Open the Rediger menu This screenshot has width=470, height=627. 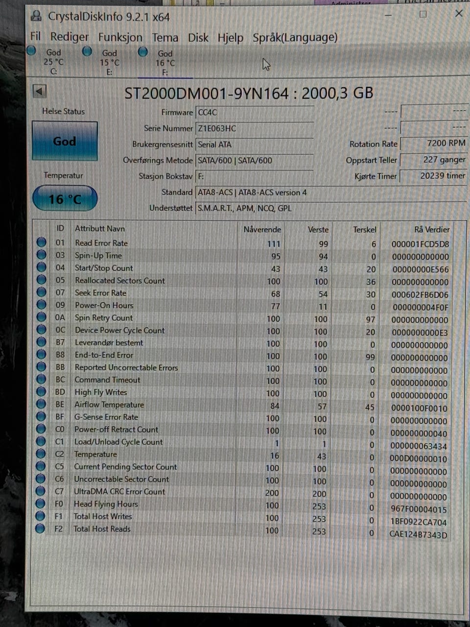coord(70,37)
